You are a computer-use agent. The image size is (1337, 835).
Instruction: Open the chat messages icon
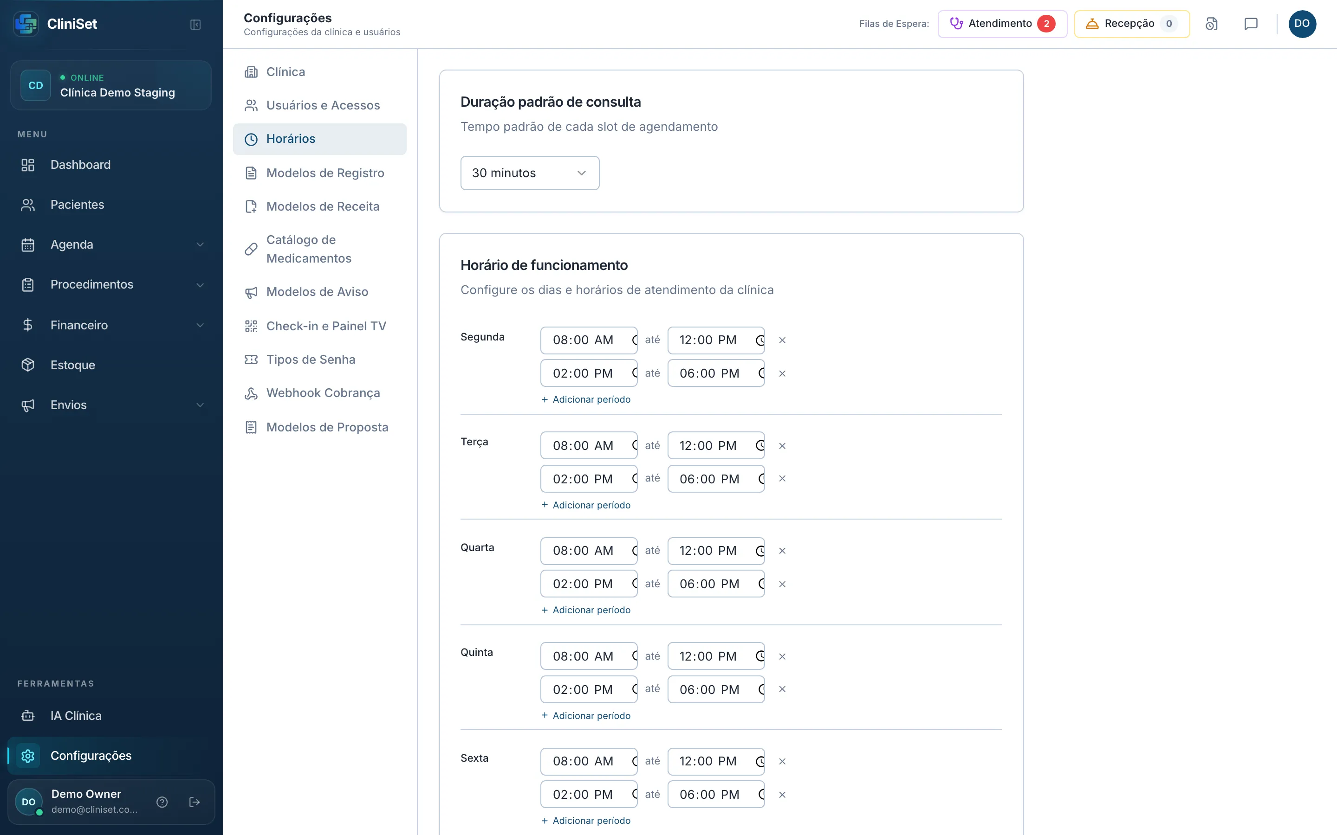point(1251,24)
